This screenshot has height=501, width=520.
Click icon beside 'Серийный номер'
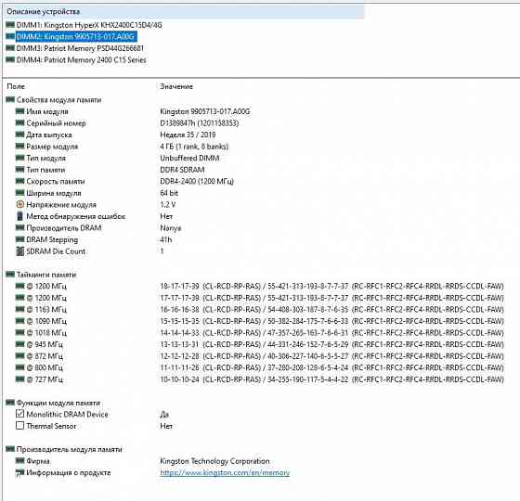click(19, 122)
